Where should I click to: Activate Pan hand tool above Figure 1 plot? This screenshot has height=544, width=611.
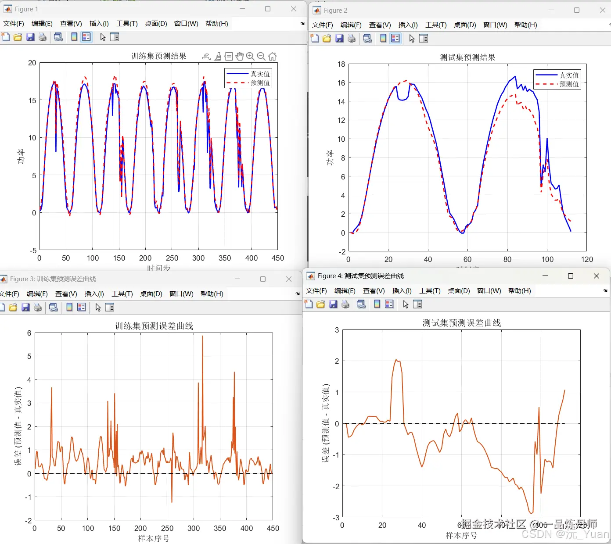239,57
